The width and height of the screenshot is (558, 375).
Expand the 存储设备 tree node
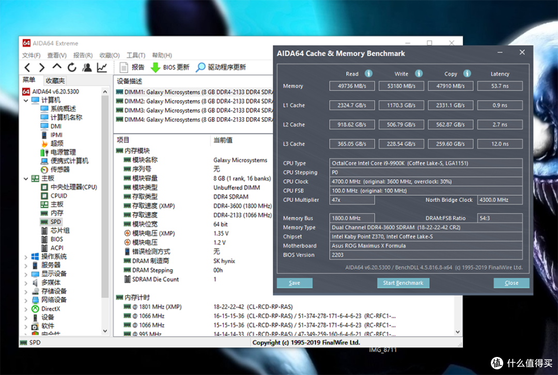(26, 291)
